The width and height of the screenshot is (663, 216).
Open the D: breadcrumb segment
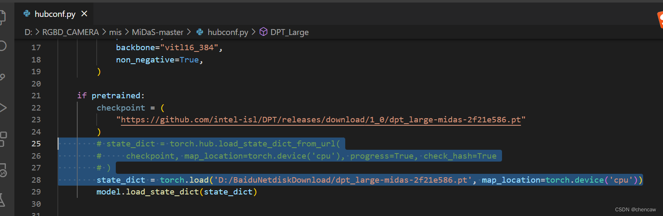[28, 32]
